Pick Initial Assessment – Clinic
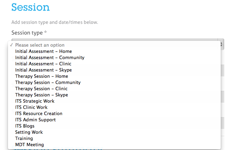The image size is (237, 150). coord(43,64)
